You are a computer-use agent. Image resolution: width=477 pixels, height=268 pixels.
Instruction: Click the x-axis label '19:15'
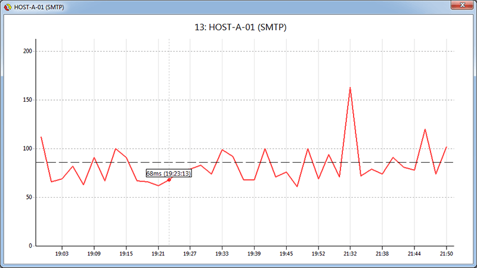[x=126, y=254]
